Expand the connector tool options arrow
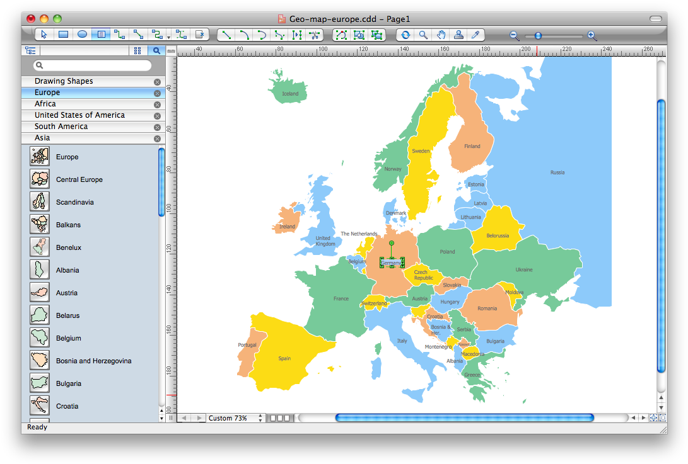Image resolution: width=688 pixels, height=464 pixels. click(169, 37)
